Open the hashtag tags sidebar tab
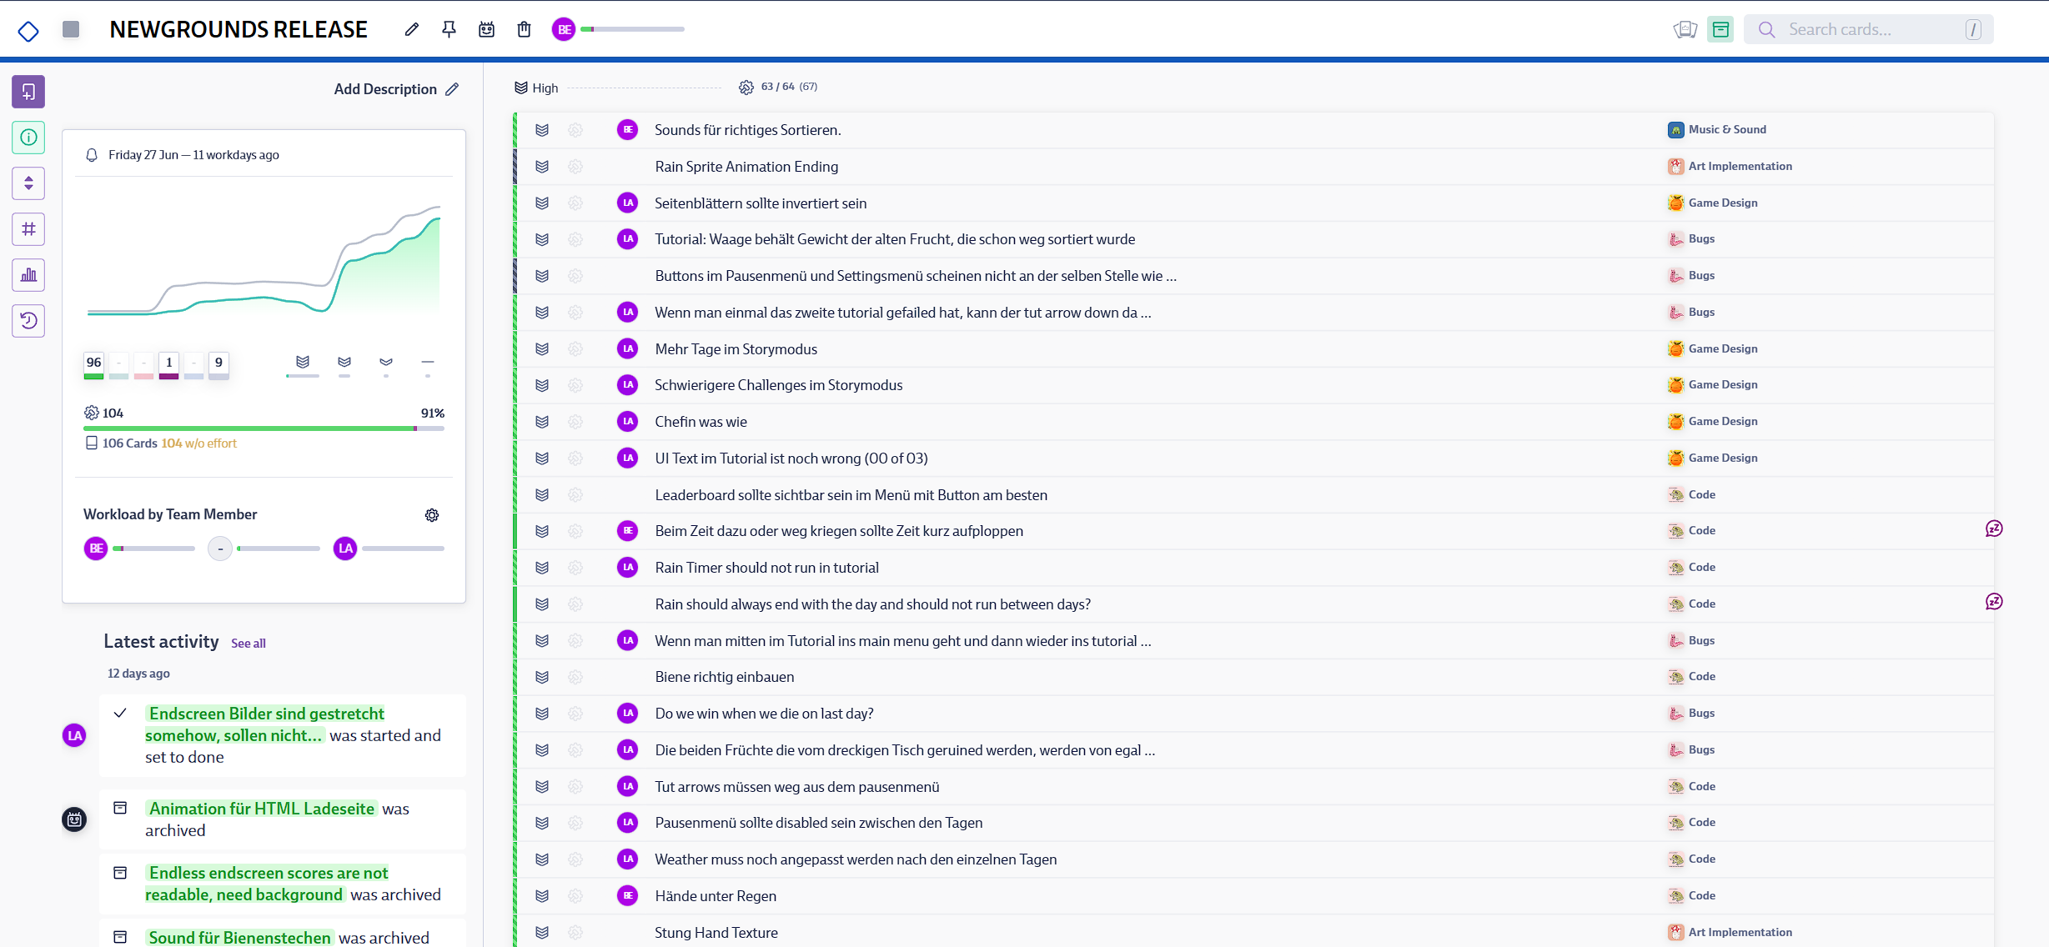The height and width of the screenshot is (947, 2049). pyautogui.click(x=28, y=229)
